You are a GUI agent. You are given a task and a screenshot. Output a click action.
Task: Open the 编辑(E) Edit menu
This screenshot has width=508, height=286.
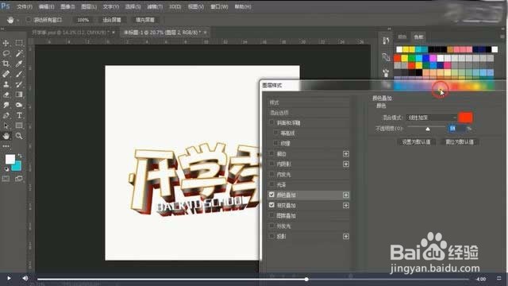[x=46, y=6]
